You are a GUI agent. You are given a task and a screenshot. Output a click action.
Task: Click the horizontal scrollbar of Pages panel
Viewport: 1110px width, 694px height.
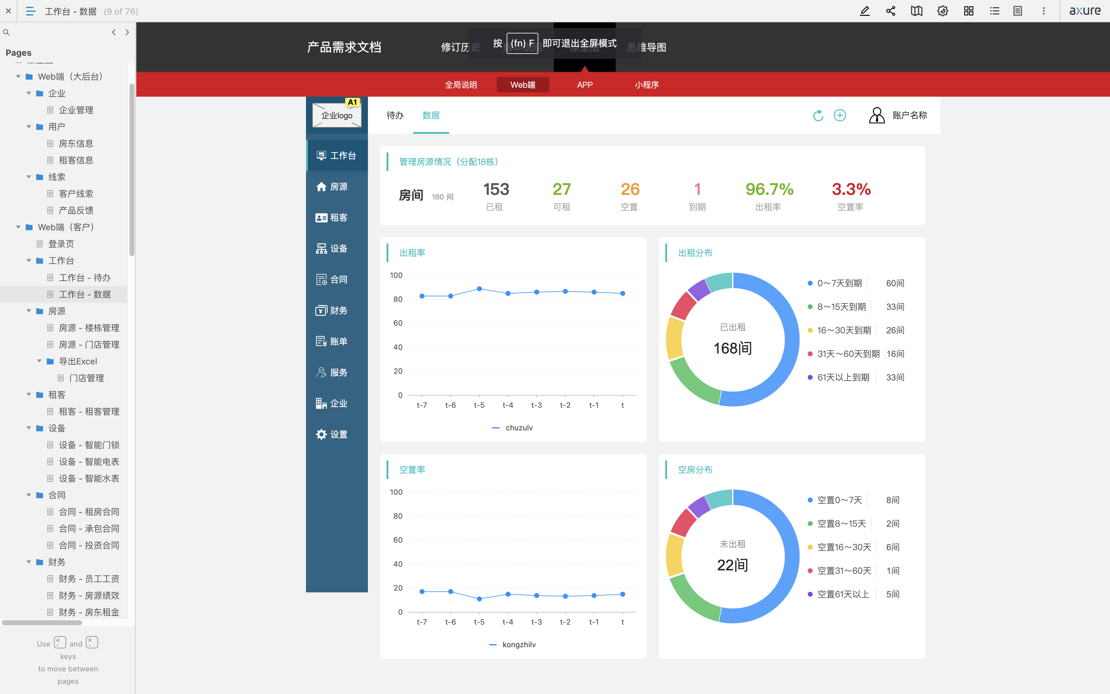pyautogui.click(x=42, y=623)
